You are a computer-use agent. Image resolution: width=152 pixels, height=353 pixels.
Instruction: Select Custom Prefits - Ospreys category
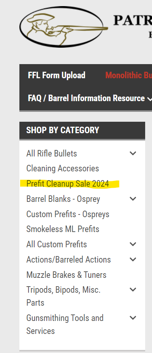tap(68, 214)
